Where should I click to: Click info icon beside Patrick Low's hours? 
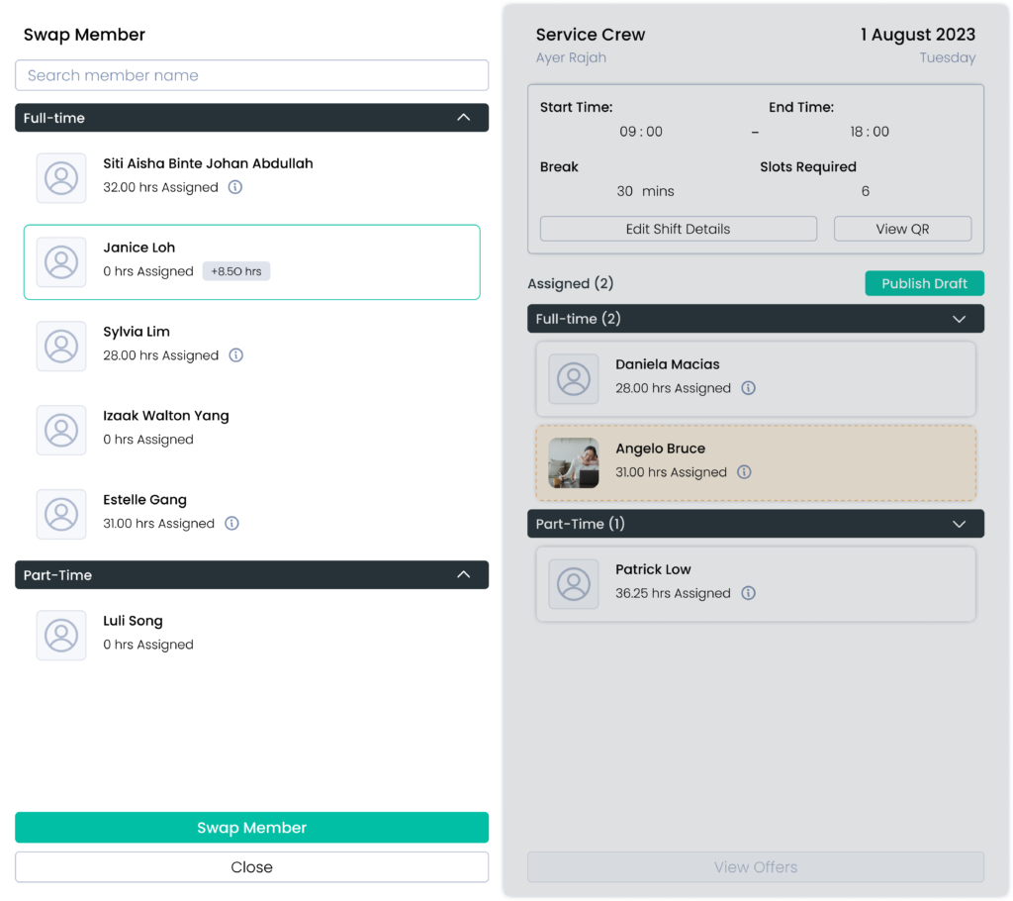pos(748,593)
